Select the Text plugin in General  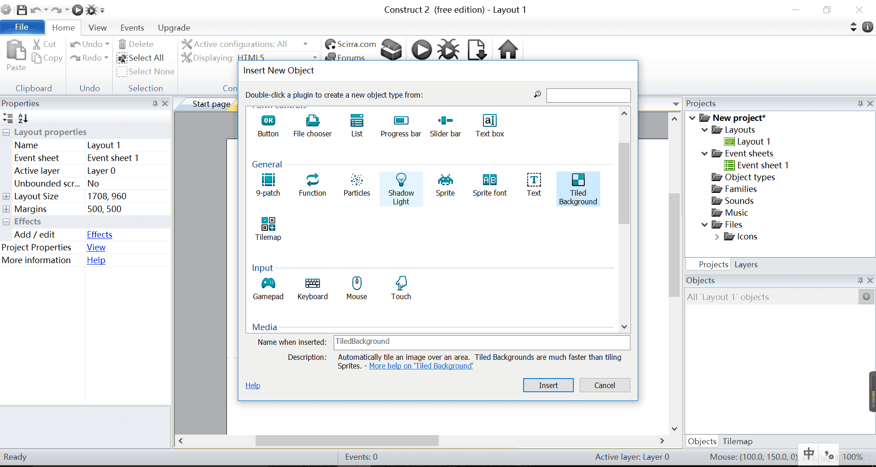tap(534, 185)
